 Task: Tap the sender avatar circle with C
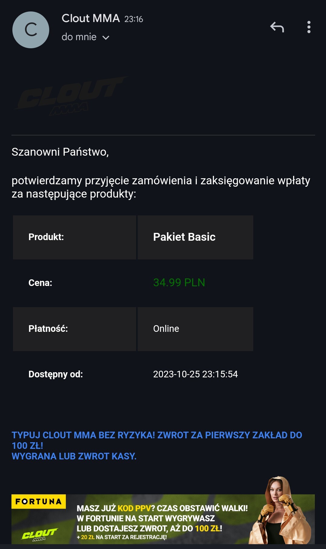pyautogui.click(x=31, y=30)
